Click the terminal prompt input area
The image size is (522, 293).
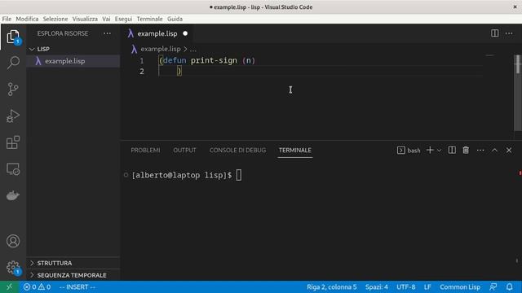pyautogui.click(x=239, y=175)
